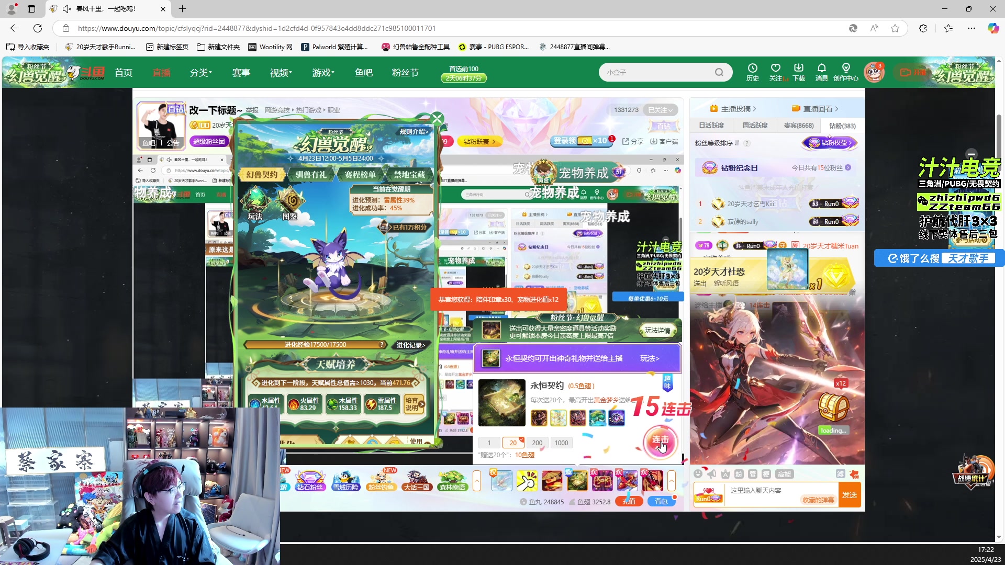1005x565 pixels.
Task: Click the 粉丝钓鱼 activity icon
Action: tap(381, 480)
